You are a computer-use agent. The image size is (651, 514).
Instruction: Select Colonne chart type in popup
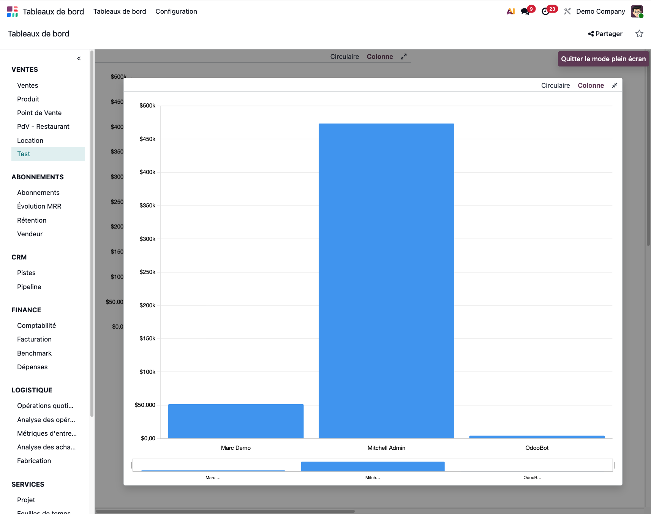click(x=591, y=85)
